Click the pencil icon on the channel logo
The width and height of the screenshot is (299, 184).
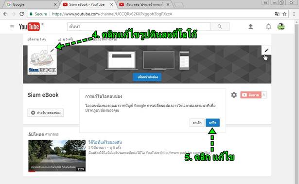click(x=52, y=50)
